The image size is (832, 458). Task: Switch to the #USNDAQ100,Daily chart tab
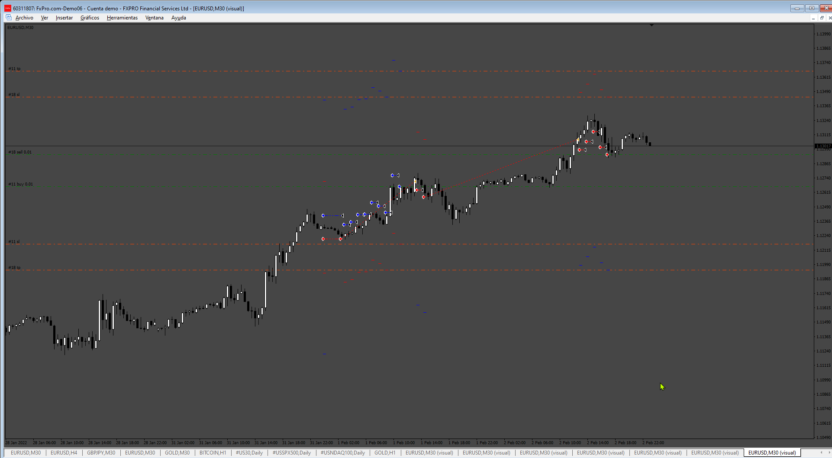coord(343,453)
